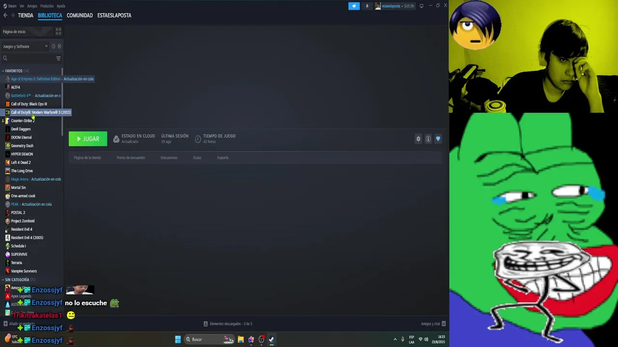Open game info circle icon
This screenshot has height=347, width=618.
(x=428, y=139)
